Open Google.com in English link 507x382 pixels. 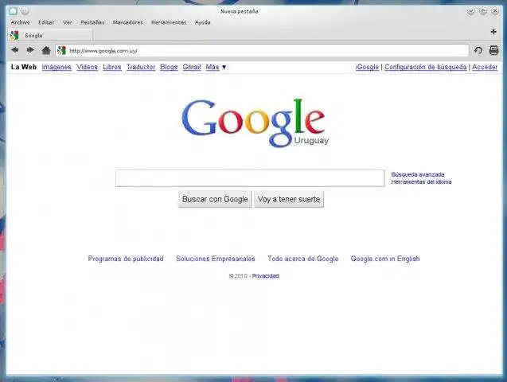pyautogui.click(x=385, y=259)
